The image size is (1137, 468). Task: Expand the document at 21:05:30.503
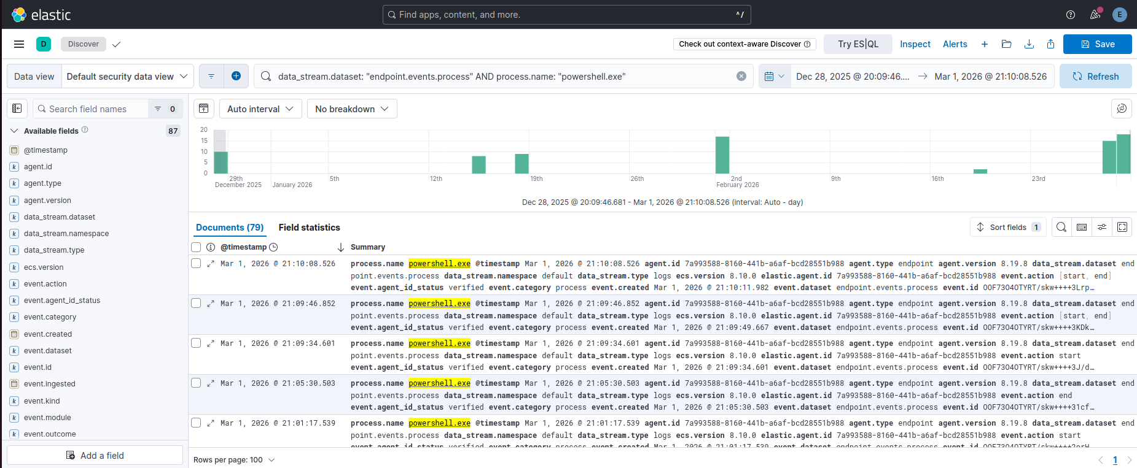[x=211, y=383]
